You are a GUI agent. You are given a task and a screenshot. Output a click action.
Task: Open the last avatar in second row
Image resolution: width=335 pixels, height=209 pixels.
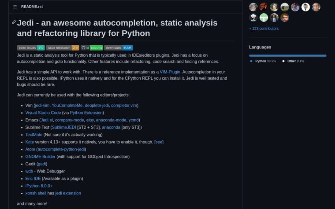point(285,18)
